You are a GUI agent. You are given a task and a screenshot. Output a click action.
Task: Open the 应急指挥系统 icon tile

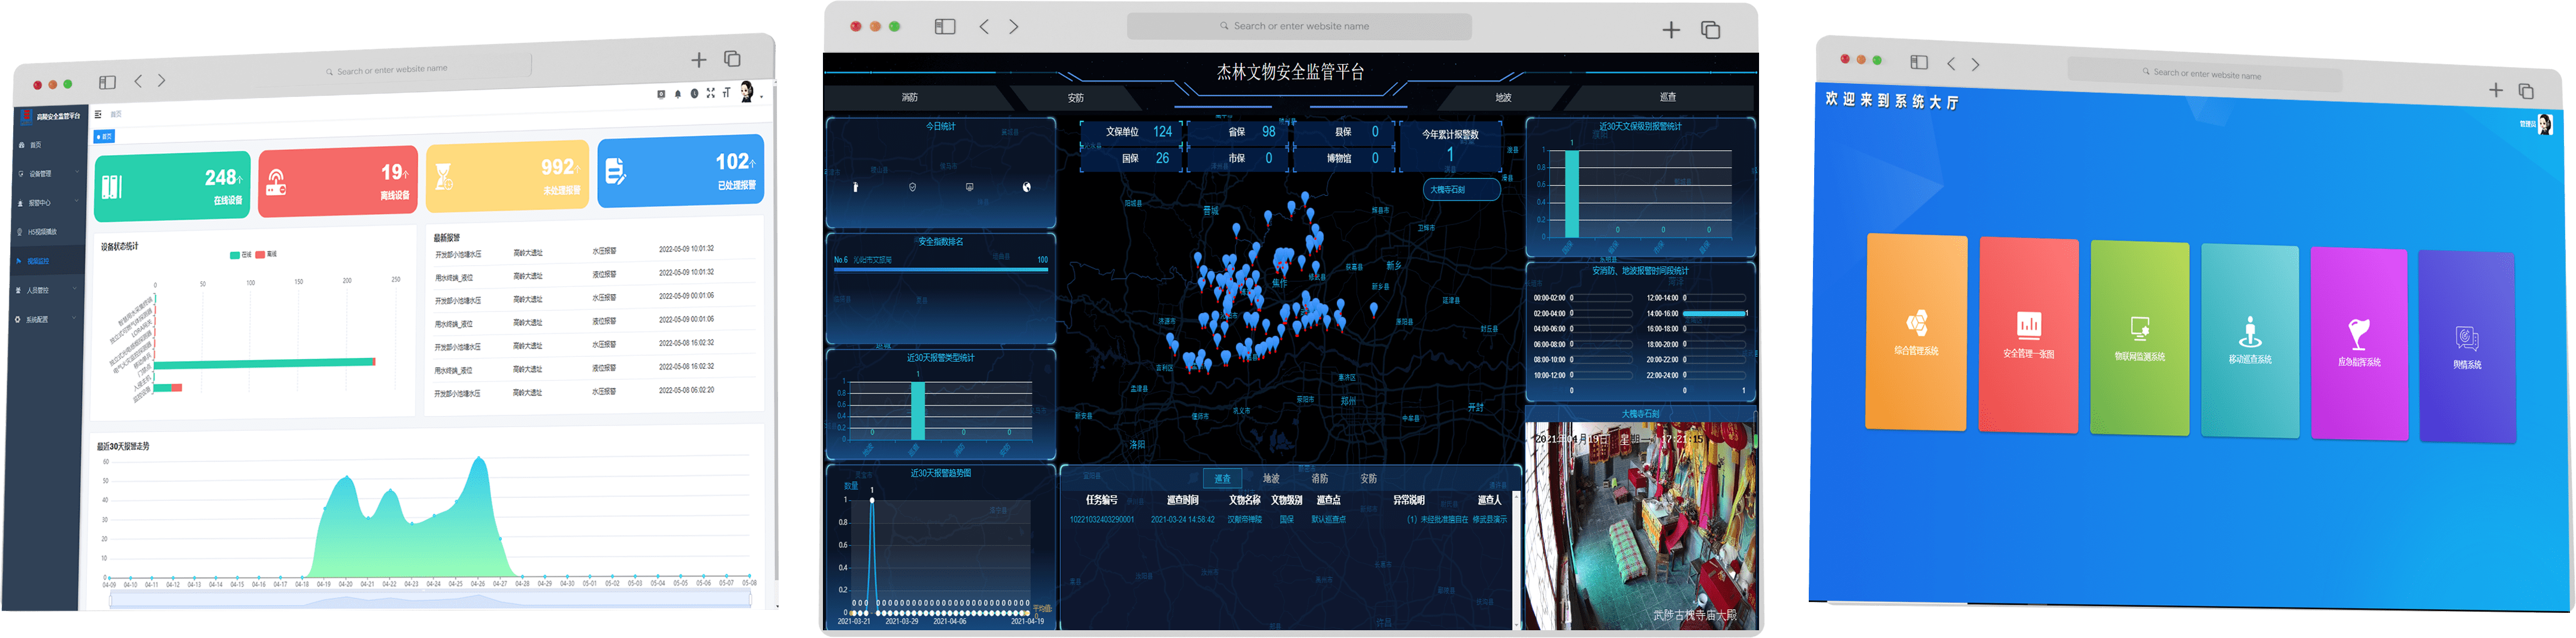click(2359, 334)
